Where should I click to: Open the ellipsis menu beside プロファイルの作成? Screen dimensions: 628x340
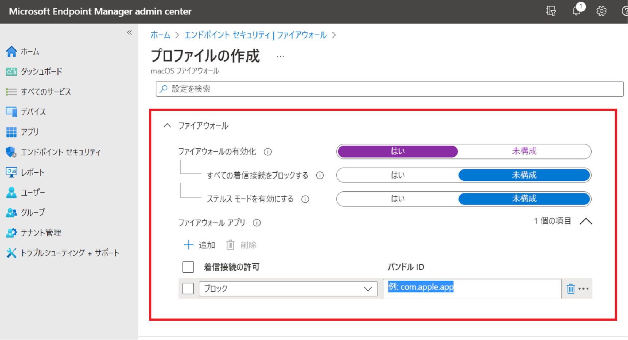(280, 56)
